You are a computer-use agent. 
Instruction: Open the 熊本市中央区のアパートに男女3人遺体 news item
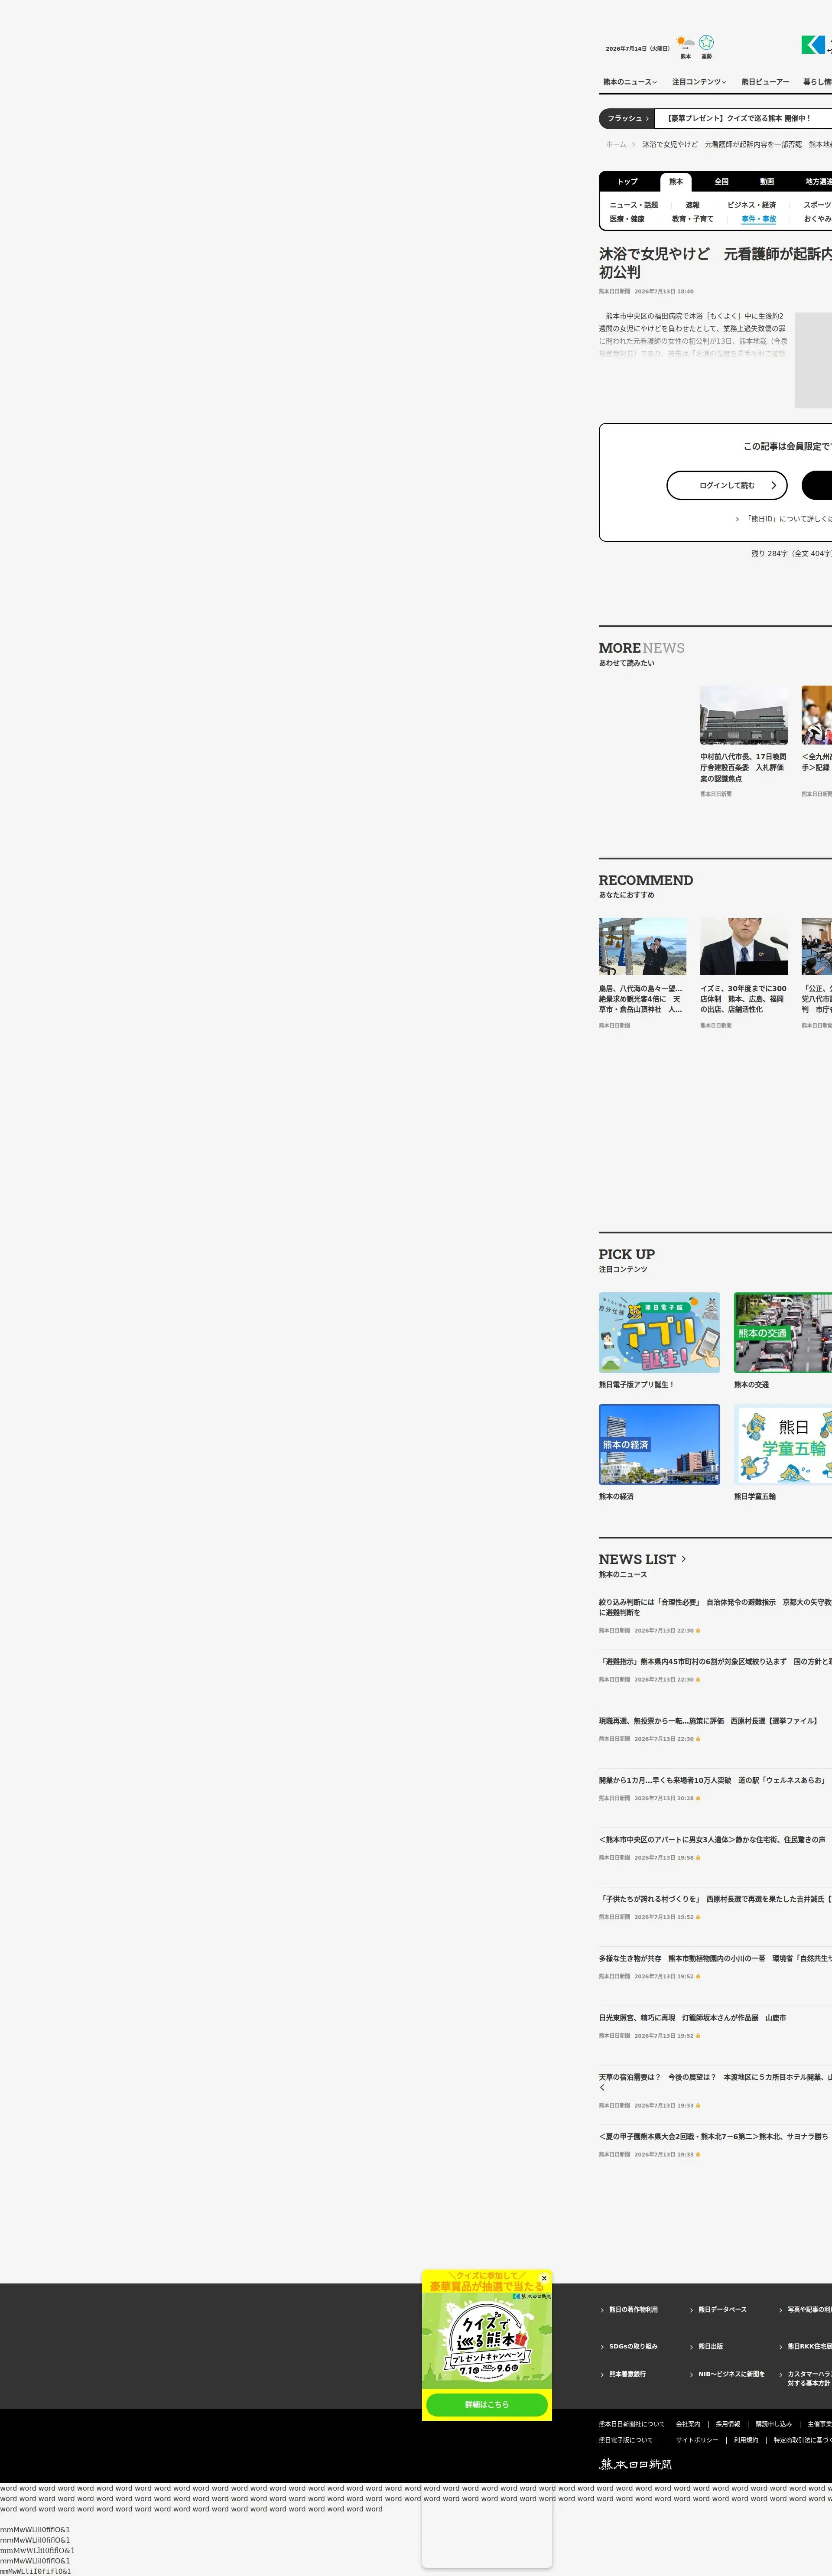pos(713,1840)
